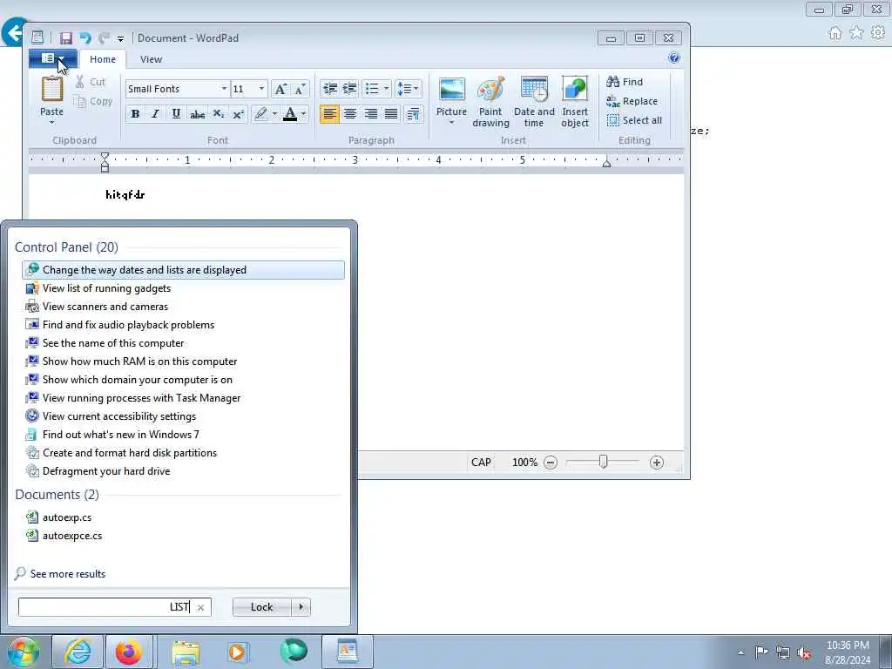The height and width of the screenshot is (669, 892).
Task: Select Align text right
Action: pyautogui.click(x=370, y=114)
